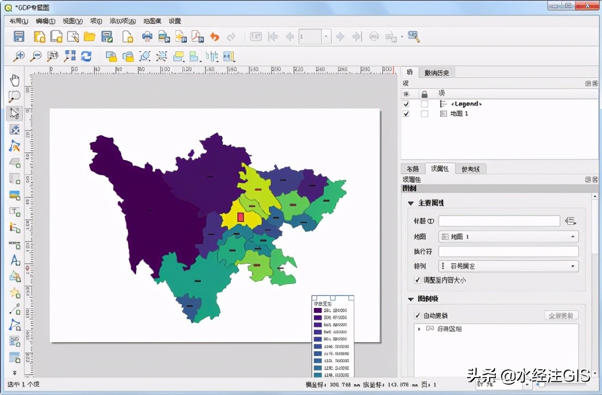Switch to the Guides tab
This screenshot has width=602, height=395.
point(471,169)
